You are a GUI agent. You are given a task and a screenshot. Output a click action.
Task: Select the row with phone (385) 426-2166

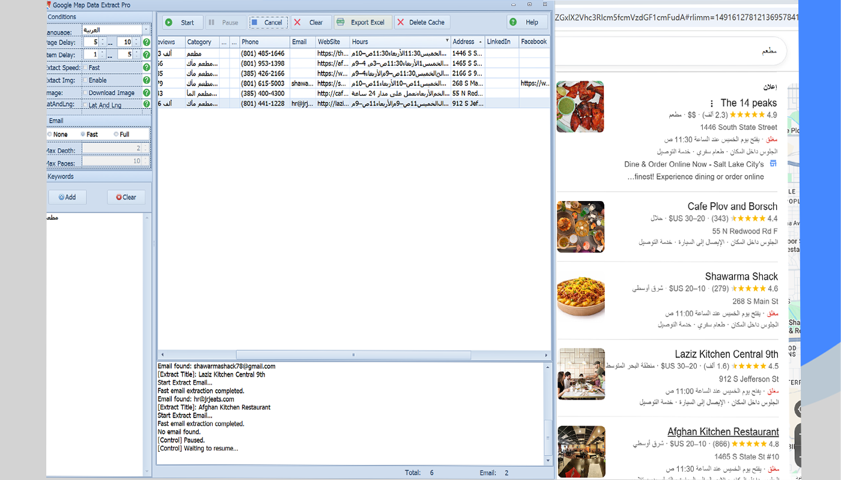click(354, 73)
